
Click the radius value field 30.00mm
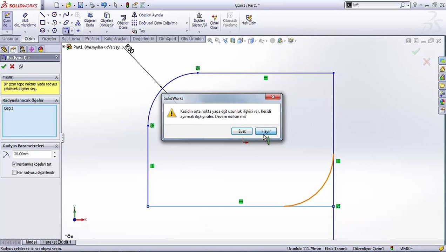point(32,154)
